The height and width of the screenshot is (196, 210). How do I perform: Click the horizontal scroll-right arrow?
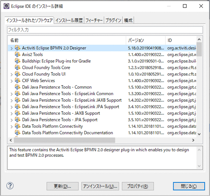(x=193, y=140)
